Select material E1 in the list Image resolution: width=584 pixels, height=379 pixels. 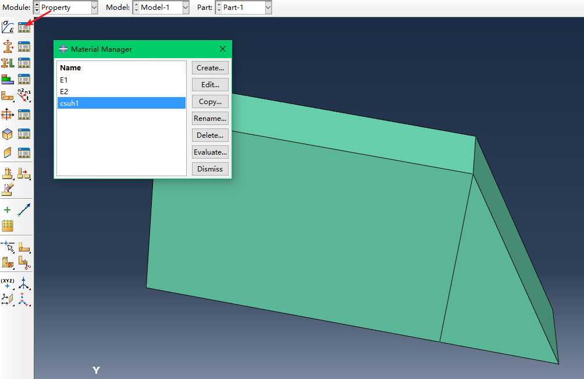tap(122, 80)
